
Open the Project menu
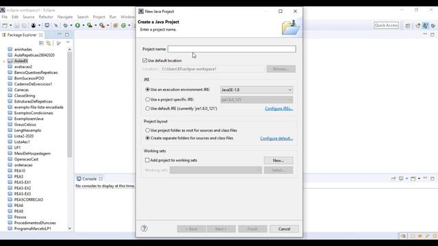(99, 17)
